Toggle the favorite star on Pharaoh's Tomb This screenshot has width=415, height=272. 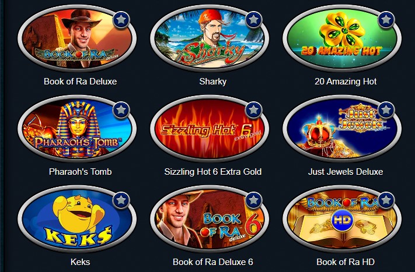pos(121,110)
